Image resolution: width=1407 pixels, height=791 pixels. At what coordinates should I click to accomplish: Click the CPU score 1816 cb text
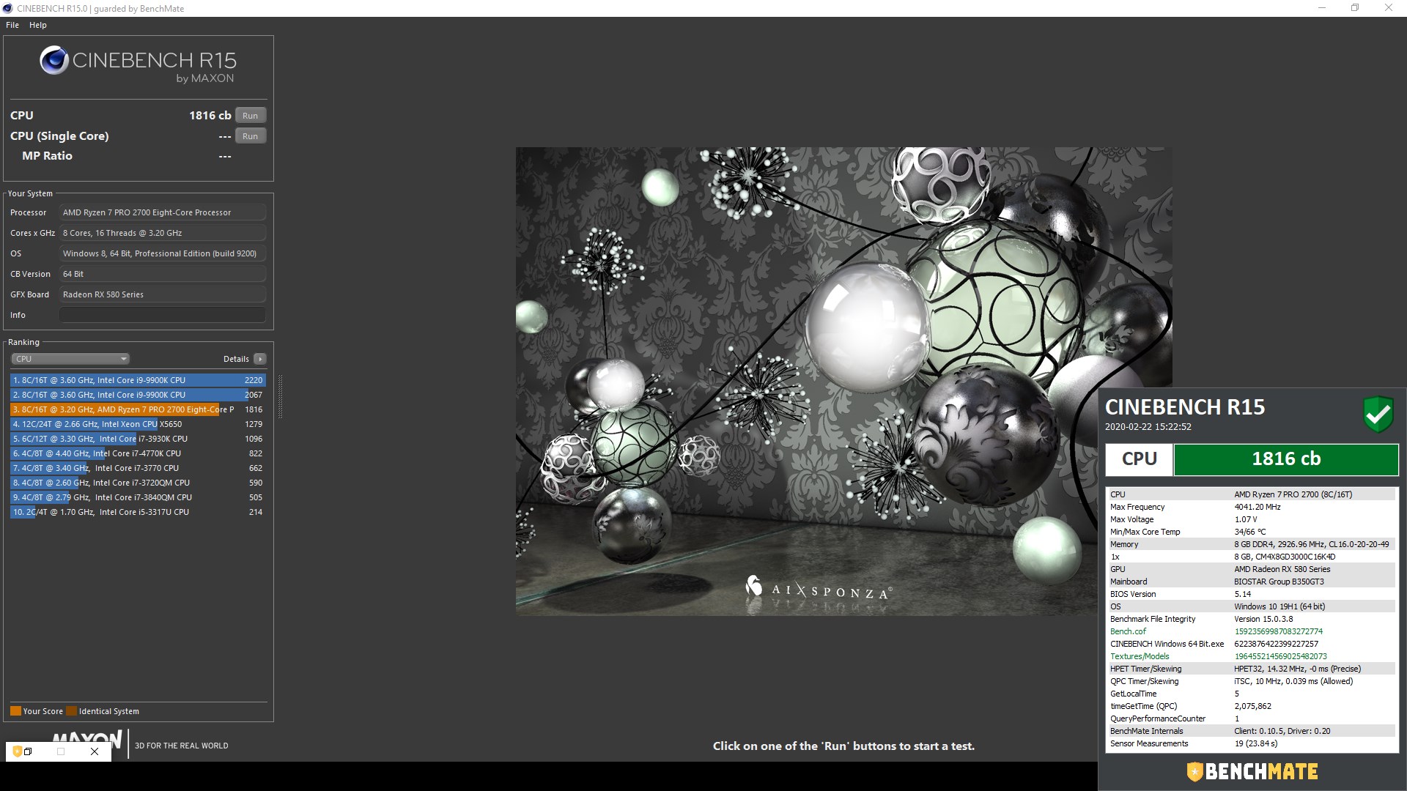click(x=210, y=116)
